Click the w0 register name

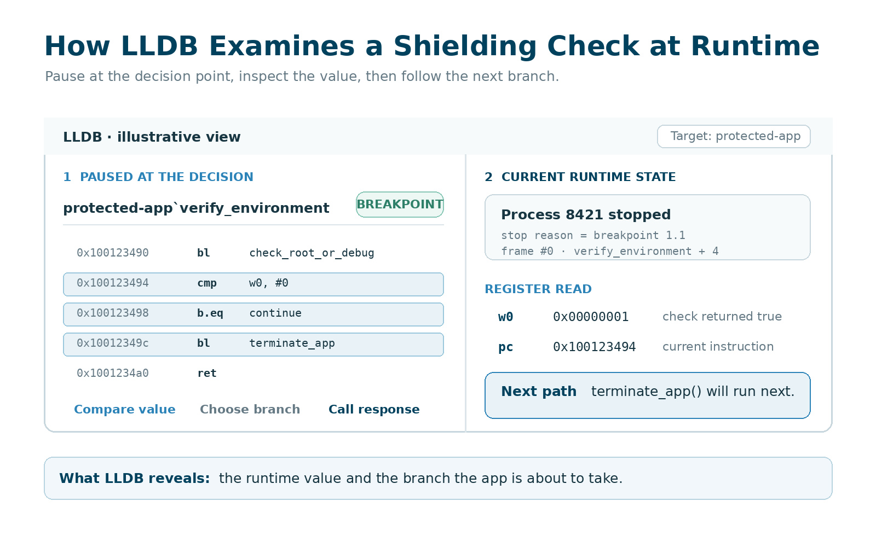505,317
